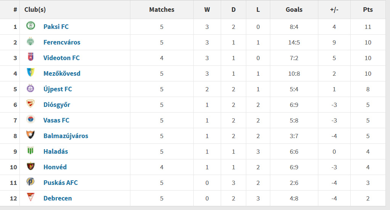Click the Paksi FC club crest icon
Viewport: 390px width, 210px height.
click(x=30, y=26)
